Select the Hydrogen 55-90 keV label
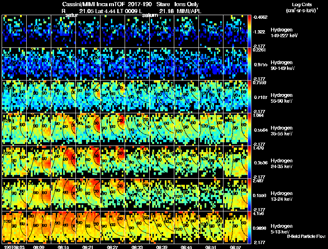 pos(282,98)
